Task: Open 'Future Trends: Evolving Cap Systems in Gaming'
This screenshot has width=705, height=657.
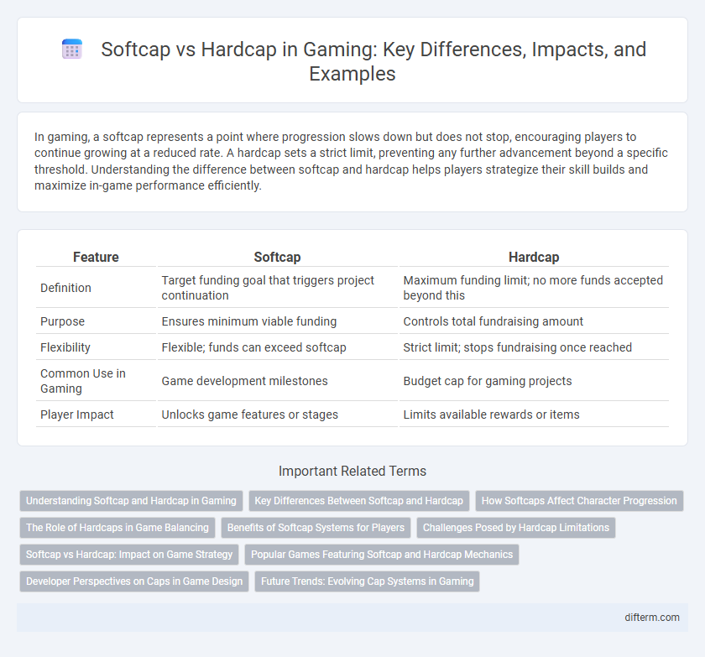Action: point(368,581)
